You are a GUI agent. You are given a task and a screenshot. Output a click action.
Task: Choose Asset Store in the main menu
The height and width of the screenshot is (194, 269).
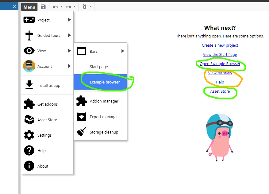47,120
